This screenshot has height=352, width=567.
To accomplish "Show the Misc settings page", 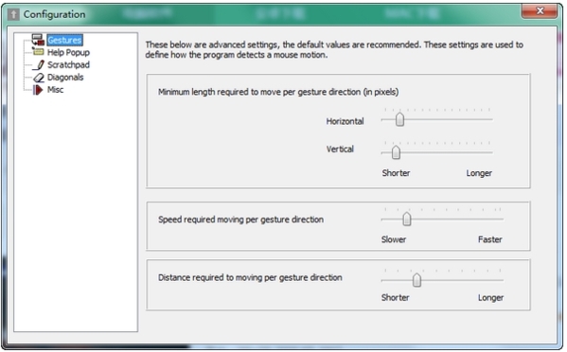I will coord(55,90).
